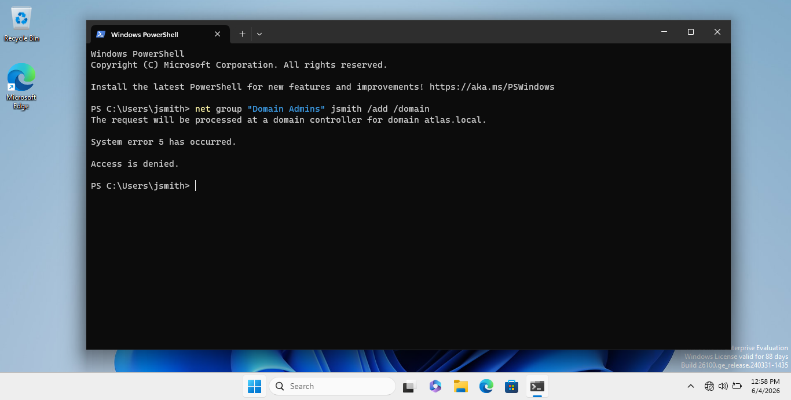Click the PowerShell icon in the tab
The height and width of the screenshot is (400, 791).
(101, 34)
